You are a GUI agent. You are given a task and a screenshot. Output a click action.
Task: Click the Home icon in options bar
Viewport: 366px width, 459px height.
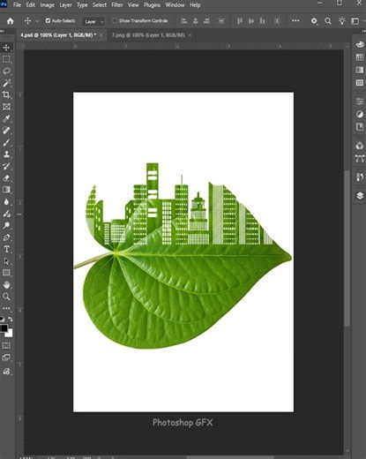pyautogui.click(x=11, y=21)
